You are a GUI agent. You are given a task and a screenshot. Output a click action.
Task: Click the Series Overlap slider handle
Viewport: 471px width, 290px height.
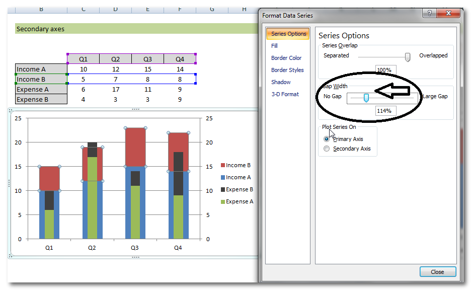pos(408,57)
